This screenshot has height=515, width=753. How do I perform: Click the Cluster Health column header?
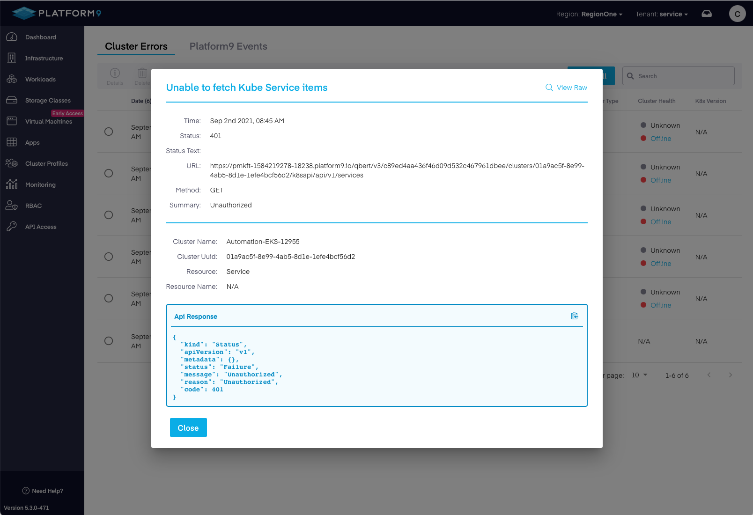coord(657,101)
